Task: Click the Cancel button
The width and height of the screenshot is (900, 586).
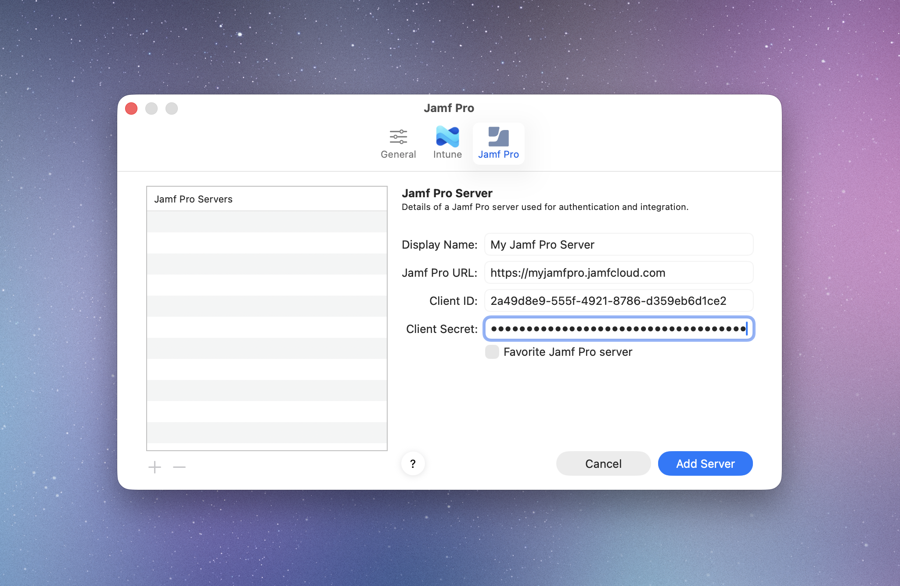Action: [x=603, y=463]
